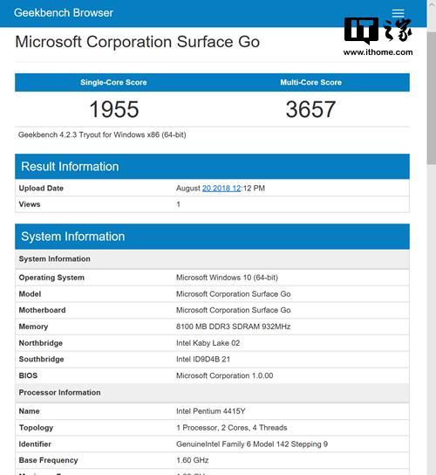436x475 pixels.
Task: Click the Result Information section header
Action: pyautogui.click(x=212, y=166)
